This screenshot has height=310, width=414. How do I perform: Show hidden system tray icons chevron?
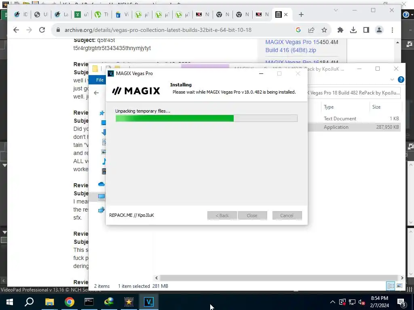point(333,302)
